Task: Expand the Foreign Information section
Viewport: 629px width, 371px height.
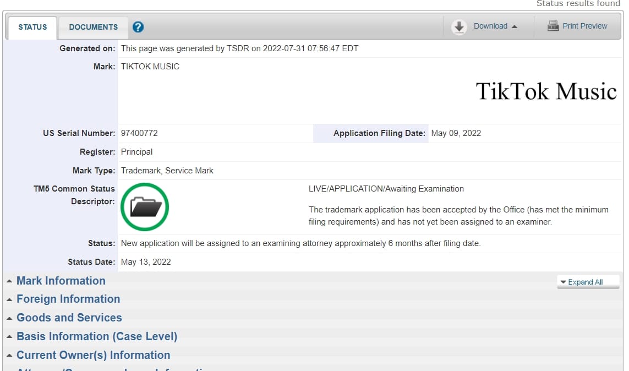Action: 68,299
